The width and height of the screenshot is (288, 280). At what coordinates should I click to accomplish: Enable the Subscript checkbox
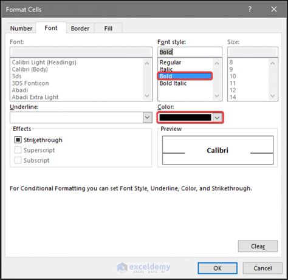coord(18,160)
